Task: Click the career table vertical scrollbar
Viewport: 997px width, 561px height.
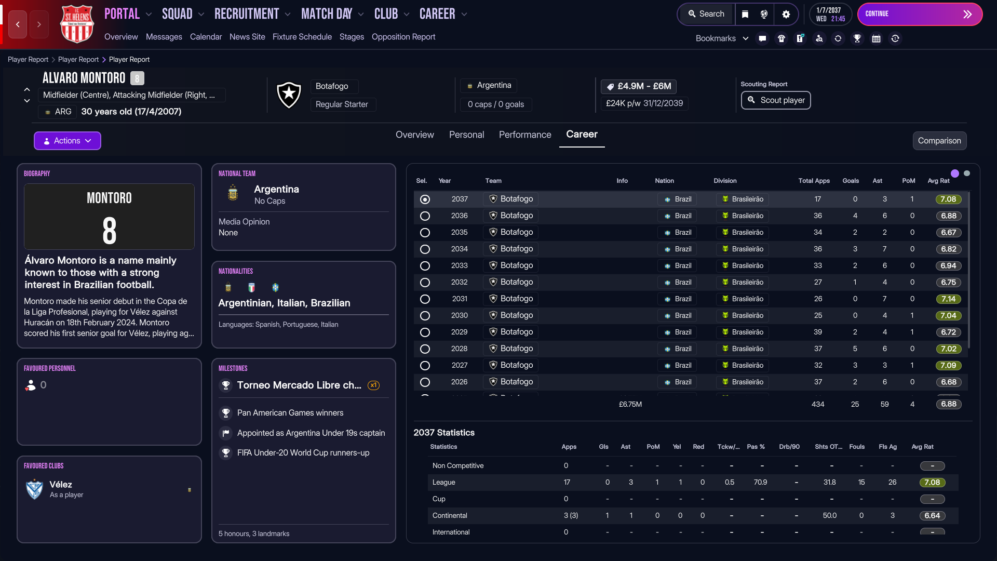Action: (x=969, y=270)
